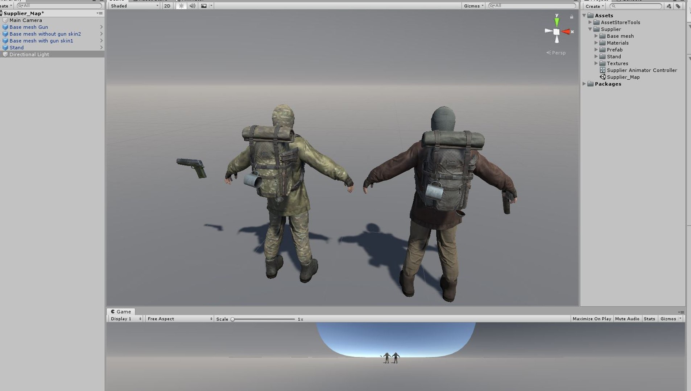Click red X axis gizmo cone
691x391 pixels.
point(566,32)
